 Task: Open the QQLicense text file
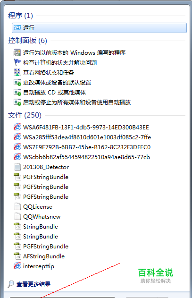pyautogui.click(x=38, y=206)
